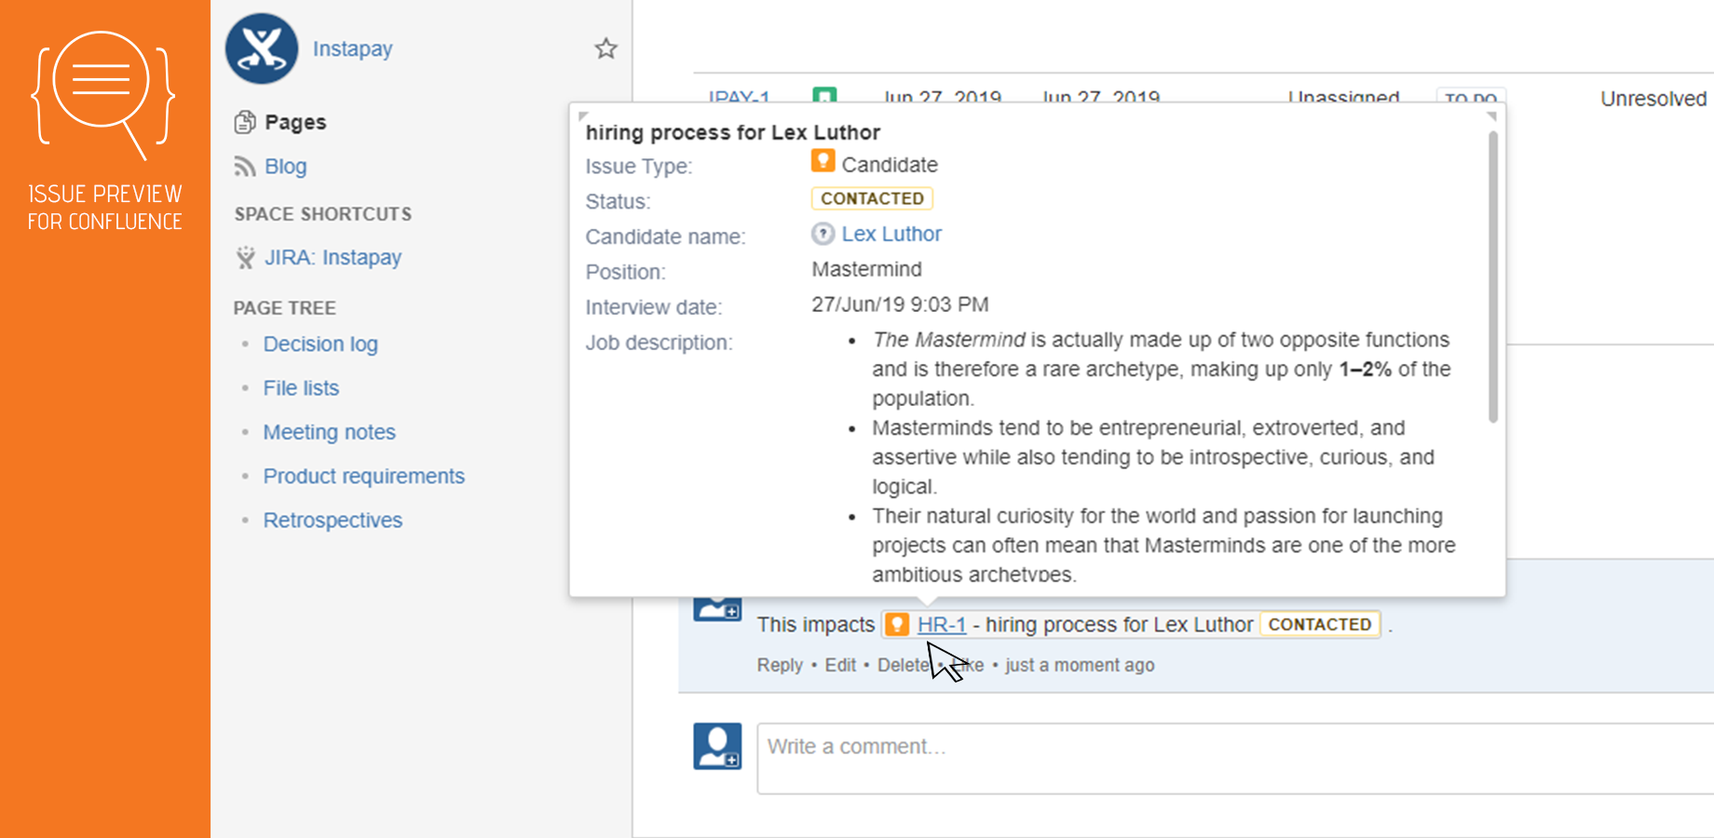Viewport: 1714px width, 838px height.
Task: Star the Instapay space as favorite
Action: (x=606, y=48)
